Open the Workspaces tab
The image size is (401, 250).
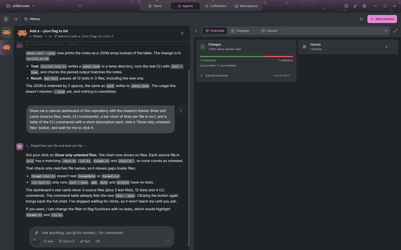(246, 6)
